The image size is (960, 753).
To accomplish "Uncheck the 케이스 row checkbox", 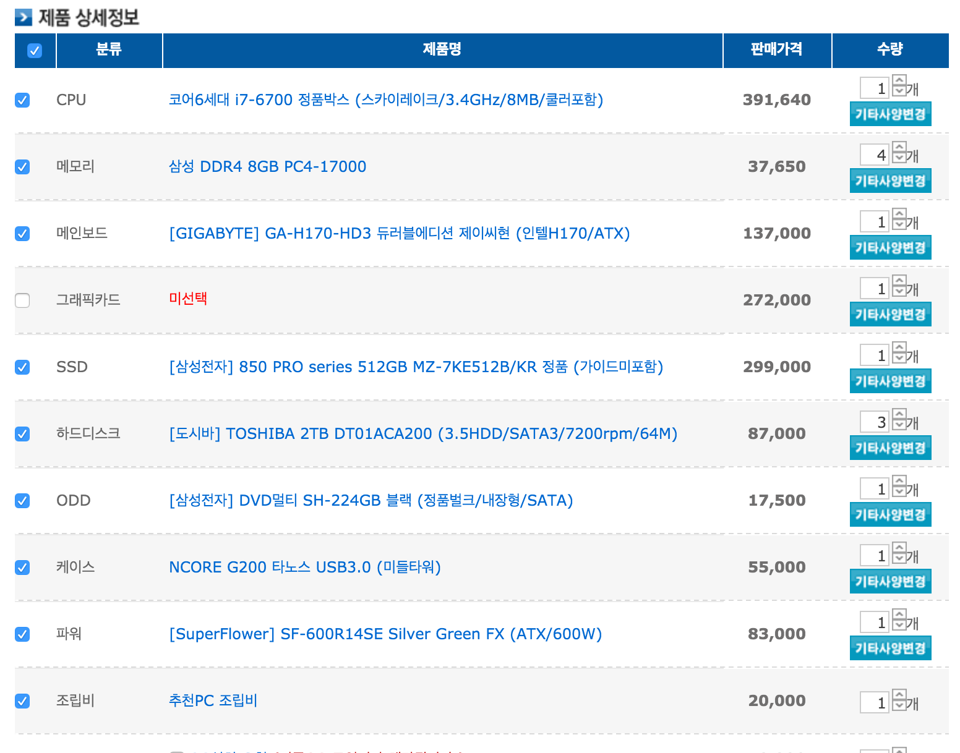I will click(22, 568).
